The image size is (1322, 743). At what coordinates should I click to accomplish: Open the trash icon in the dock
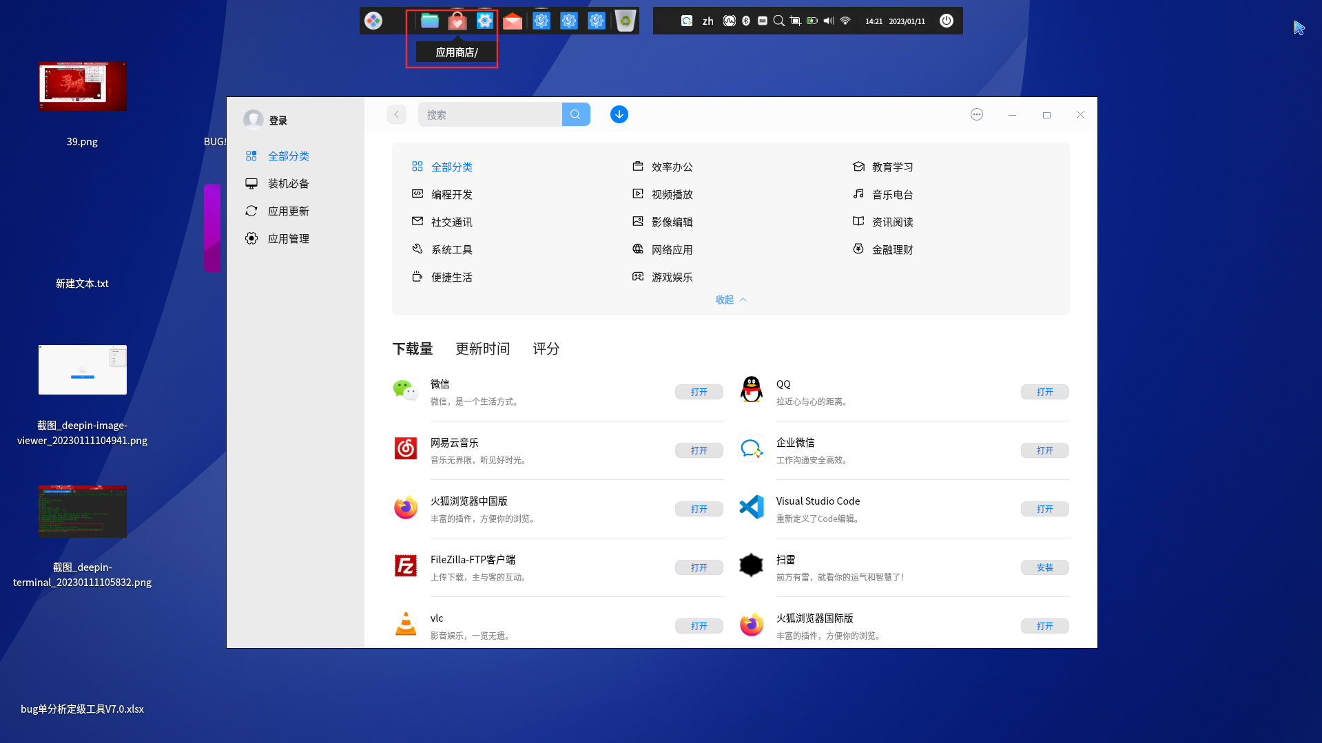[x=625, y=21]
